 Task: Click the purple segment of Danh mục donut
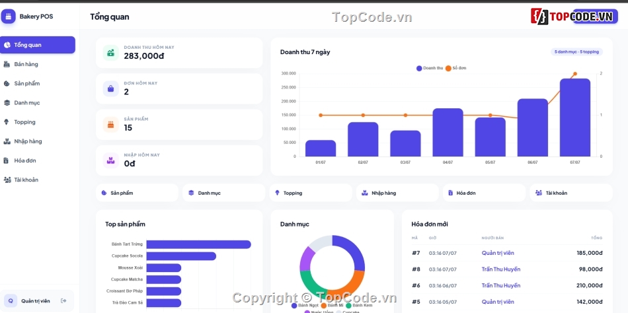coord(307,259)
